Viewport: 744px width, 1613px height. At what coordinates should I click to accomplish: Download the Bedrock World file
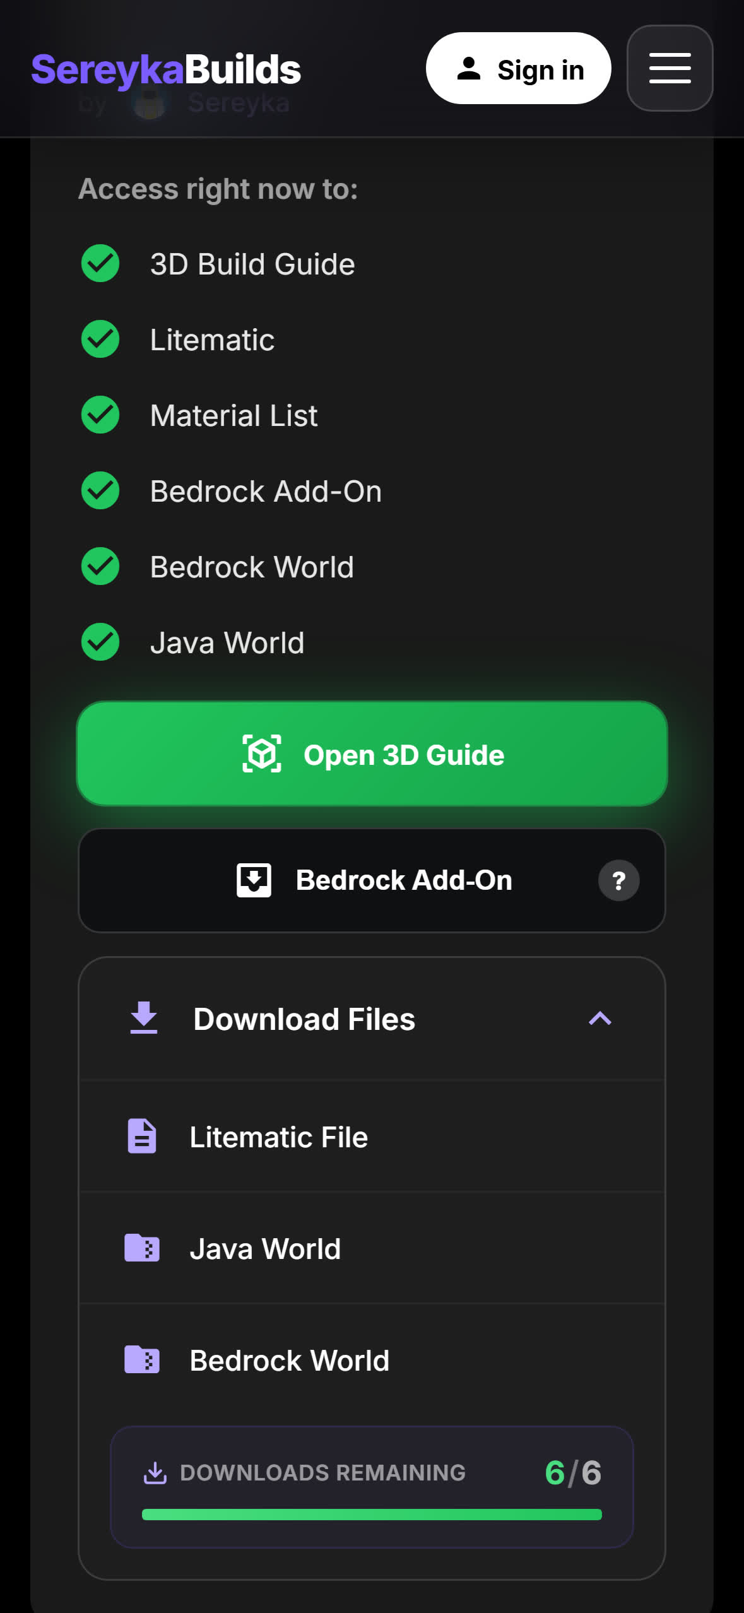point(372,1360)
